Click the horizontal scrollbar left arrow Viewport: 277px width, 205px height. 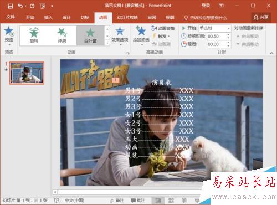[55, 192]
